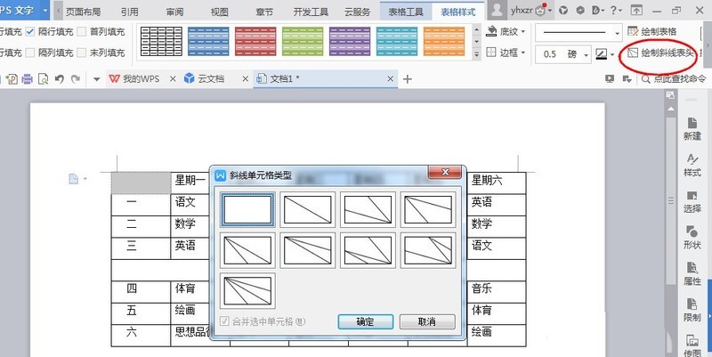
Task: Click the 绘制斜线表头 diagonal header tool
Action: (661, 53)
